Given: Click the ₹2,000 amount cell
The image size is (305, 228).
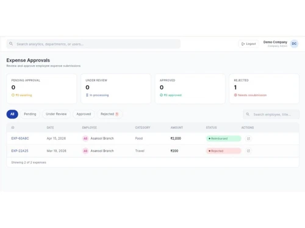Looking at the screenshot, I should pyautogui.click(x=176, y=139).
